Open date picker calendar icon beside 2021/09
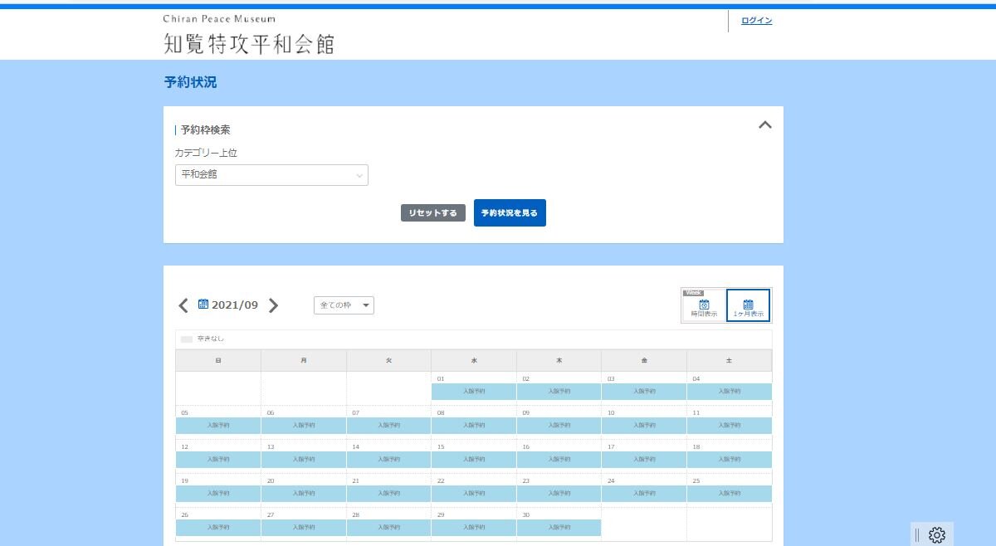The height and width of the screenshot is (546, 996). pyautogui.click(x=203, y=305)
